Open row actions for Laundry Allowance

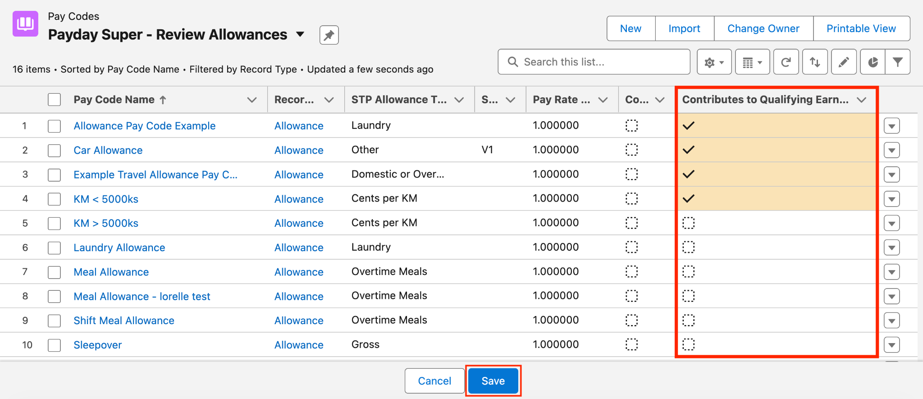892,248
